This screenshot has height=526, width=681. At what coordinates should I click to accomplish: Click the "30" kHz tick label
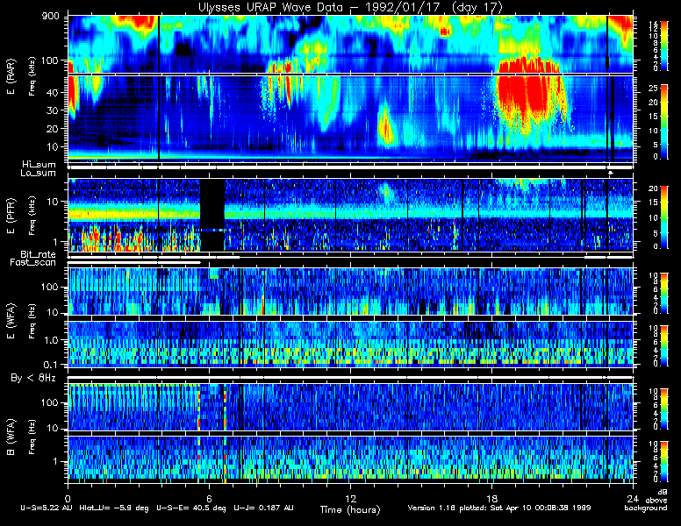click(x=52, y=110)
